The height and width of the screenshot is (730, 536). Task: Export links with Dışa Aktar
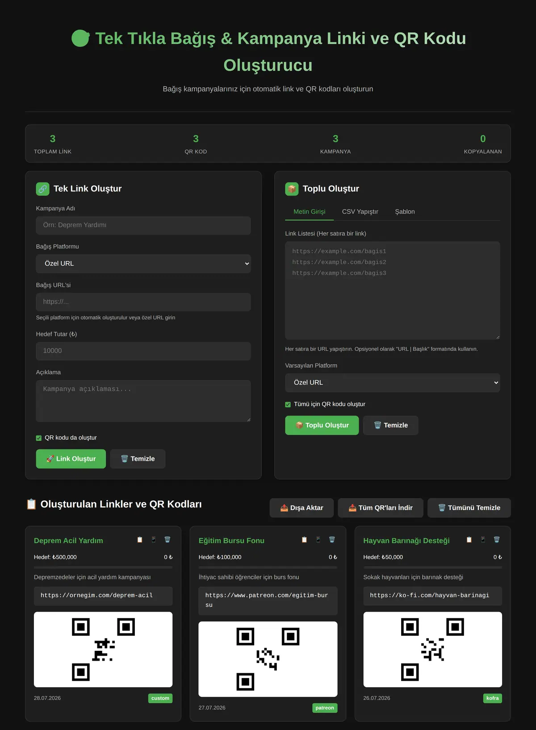[x=301, y=508]
